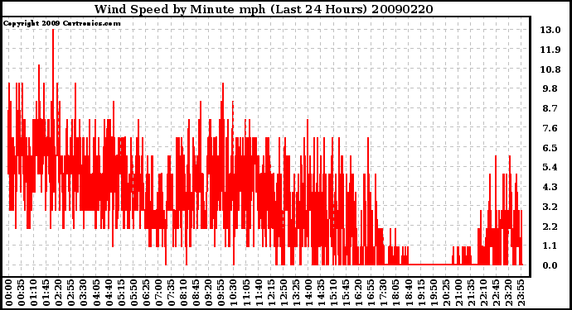The width and height of the screenshot is (572, 310).
Task: Click the chart title "Wind Speed by Minute mph"
Action: click(x=180, y=9)
